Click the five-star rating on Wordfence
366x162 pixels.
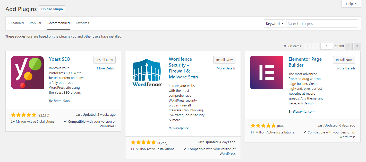(x=143, y=142)
